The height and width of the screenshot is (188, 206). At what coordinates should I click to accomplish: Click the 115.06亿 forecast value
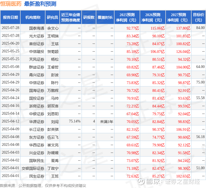coord(158,28)
